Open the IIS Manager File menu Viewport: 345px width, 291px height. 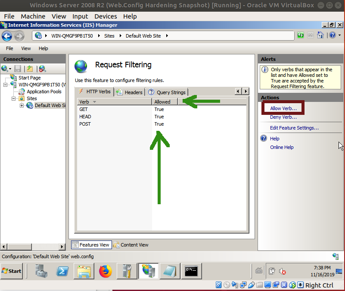(9, 48)
